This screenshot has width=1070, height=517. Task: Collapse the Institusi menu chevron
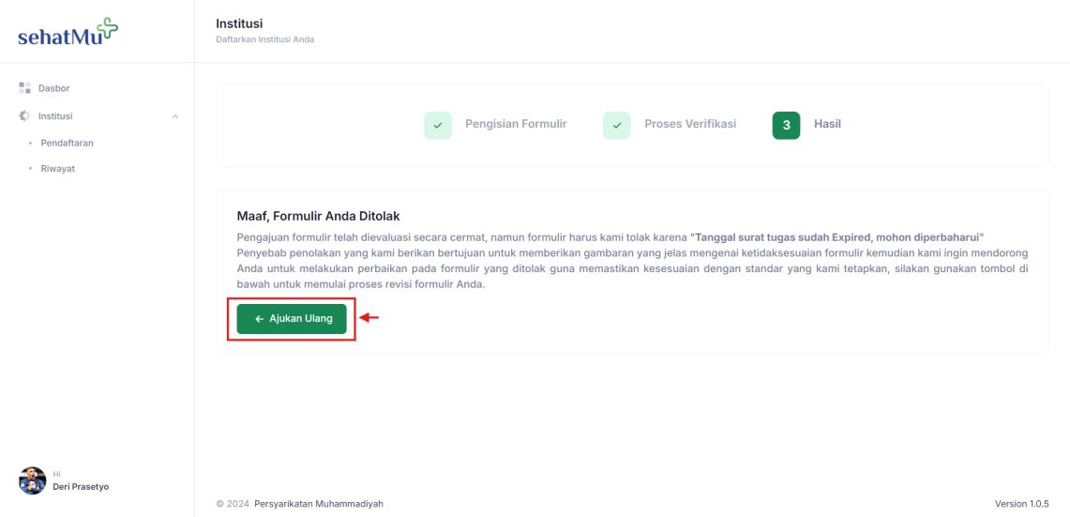click(x=175, y=116)
